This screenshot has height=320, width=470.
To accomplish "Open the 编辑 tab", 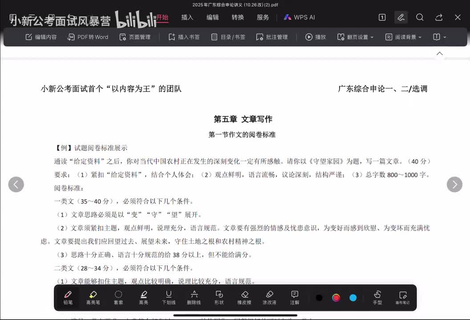I will pyautogui.click(x=212, y=17).
